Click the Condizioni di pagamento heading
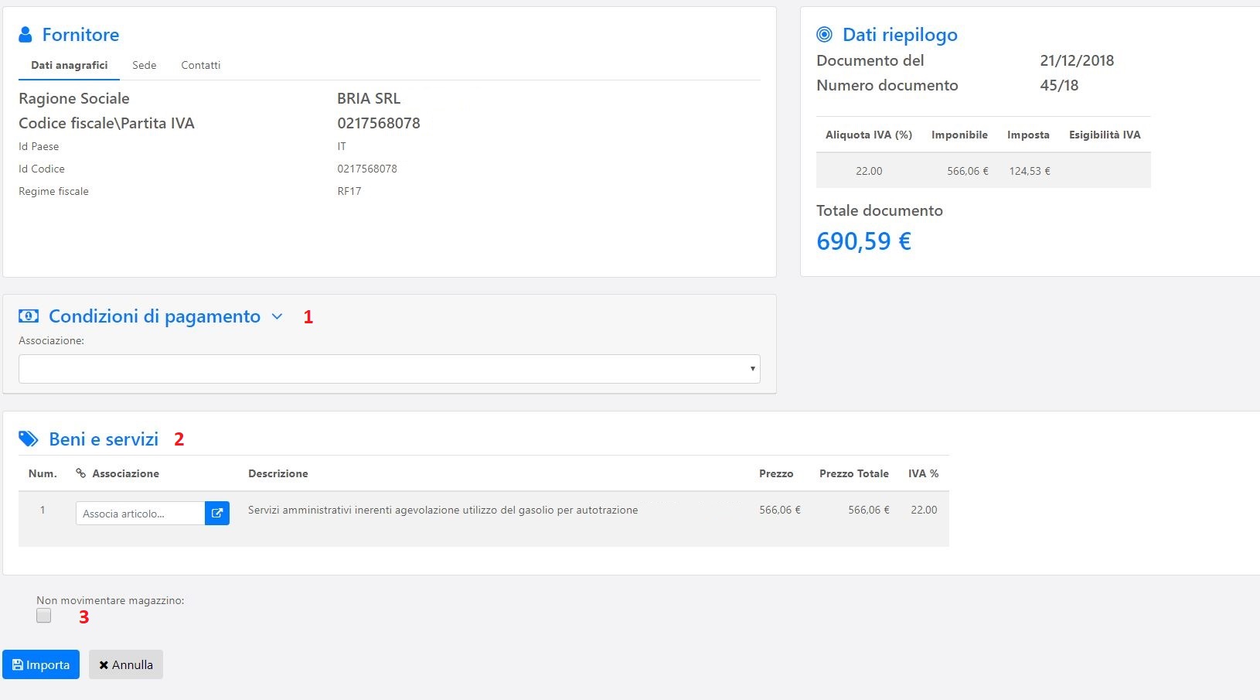The height and width of the screenshot is (700, 1260). click(x=155, y=316)
